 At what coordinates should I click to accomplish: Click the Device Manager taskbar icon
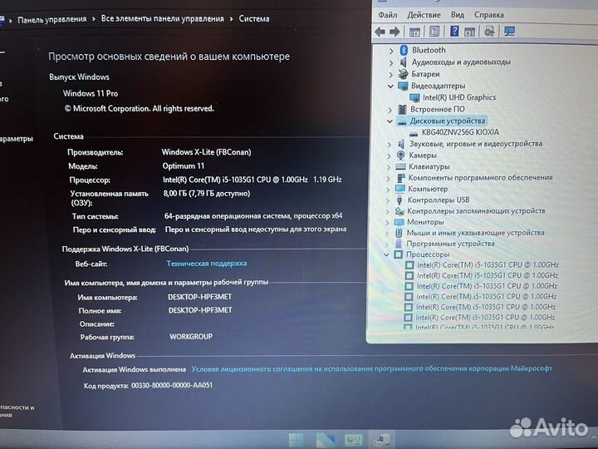click(382, 440)
